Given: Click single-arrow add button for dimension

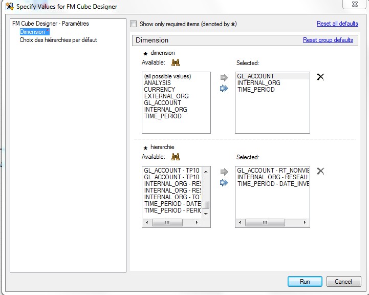Looking at the screenshot, I should pos(224,78).
